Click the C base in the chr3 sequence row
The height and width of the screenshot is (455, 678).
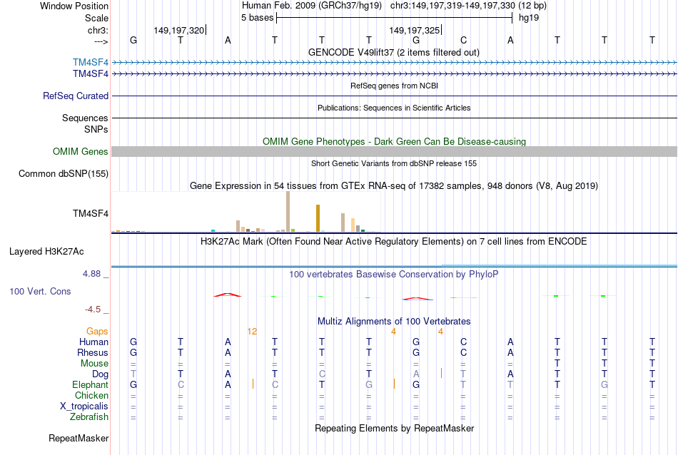coord(463,40)
